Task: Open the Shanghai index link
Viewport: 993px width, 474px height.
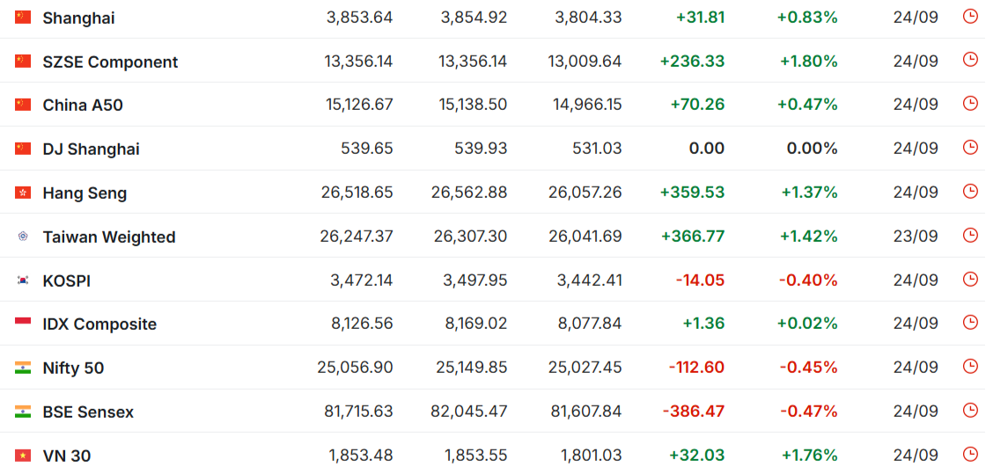Action: tap(78, 18)
